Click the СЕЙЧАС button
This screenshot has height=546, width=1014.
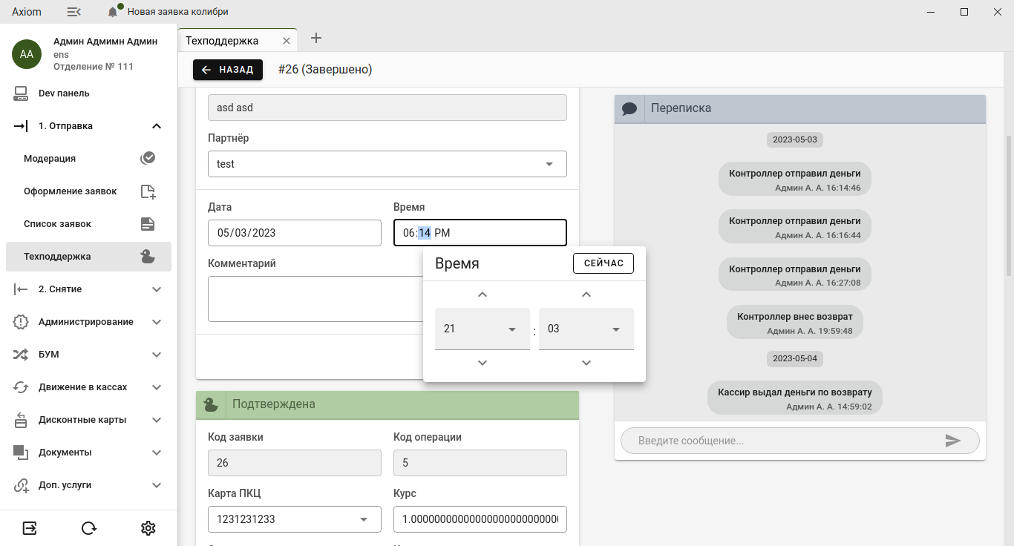pos(604,263)
